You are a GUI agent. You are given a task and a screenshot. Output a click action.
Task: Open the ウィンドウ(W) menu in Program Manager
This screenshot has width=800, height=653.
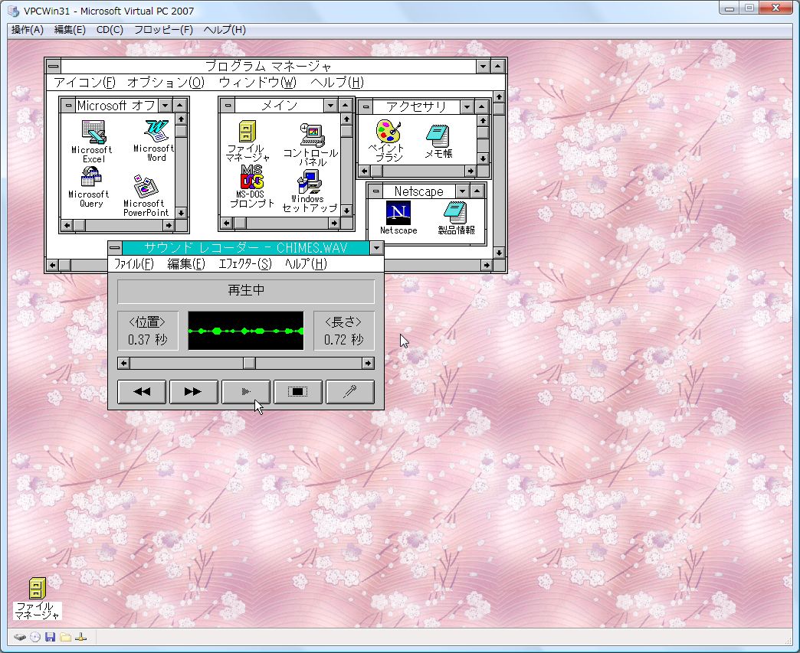pos(257,83)
